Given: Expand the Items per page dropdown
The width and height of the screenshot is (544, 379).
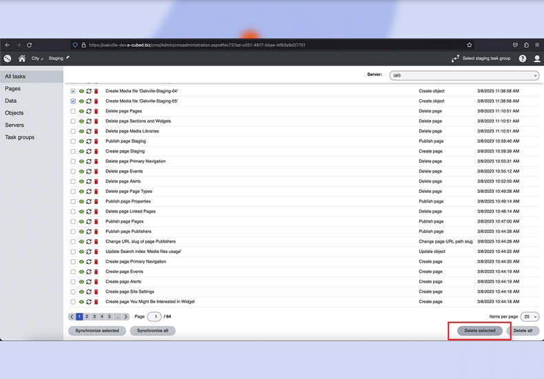Looking at the screenshot, I should pos(530,317).
